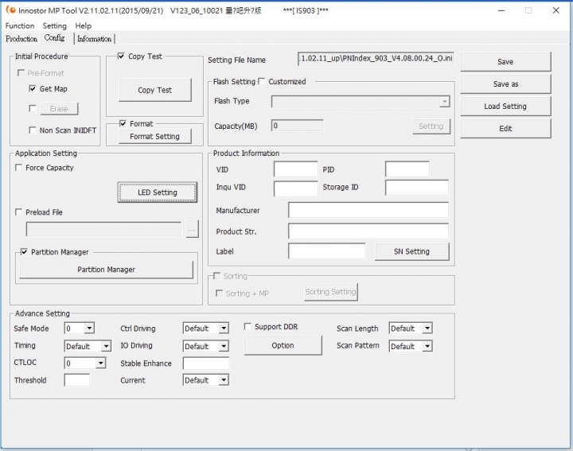Screen dimensions: 573x451
Task: Select the Config tab
Action: [x=54, y=38]
